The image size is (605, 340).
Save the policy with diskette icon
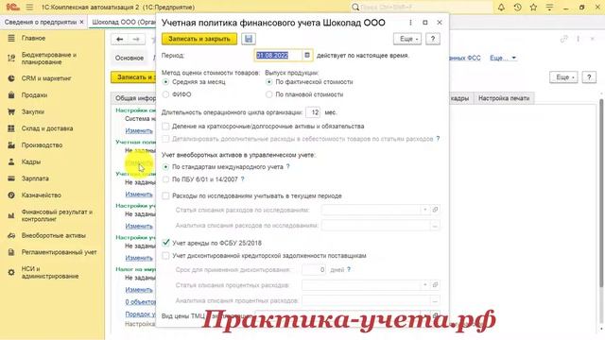pos(249,39)
